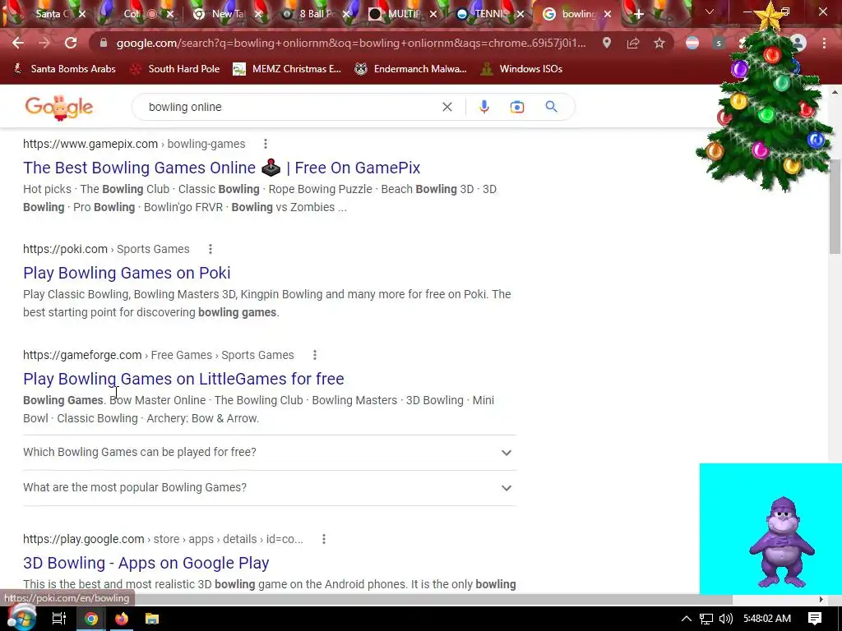Open 'The Best Bowling Games Online' GamePix result

click(221, 168)
